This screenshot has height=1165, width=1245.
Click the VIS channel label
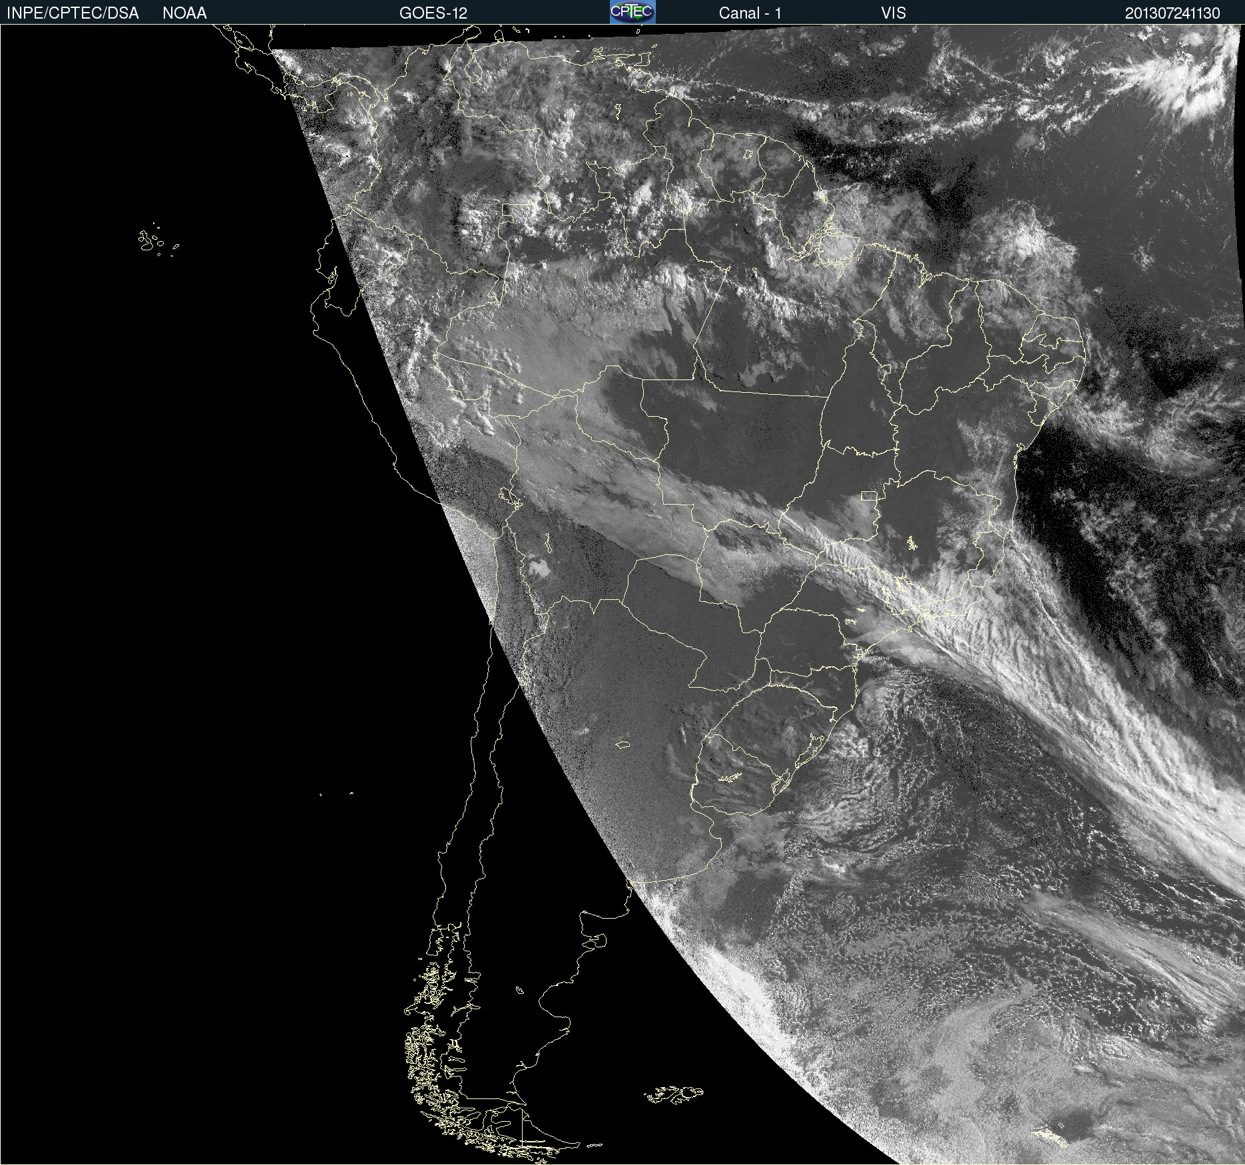893,13
